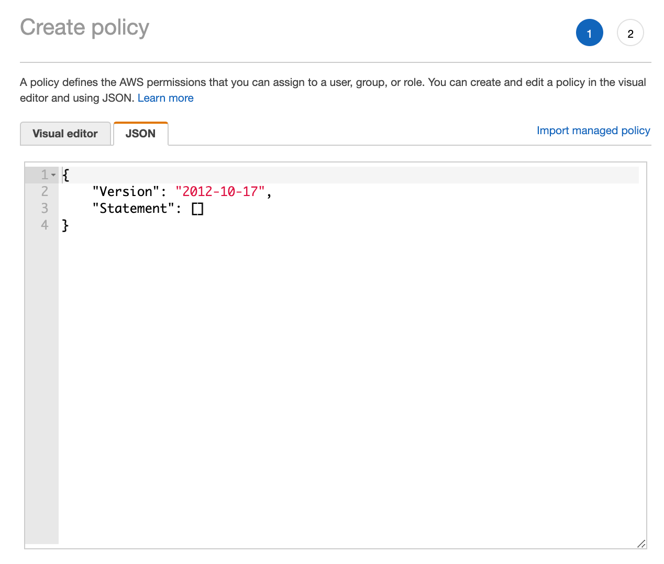664x564 pixels.
Task: Select the JSON tab
Action: click(140, 134)
